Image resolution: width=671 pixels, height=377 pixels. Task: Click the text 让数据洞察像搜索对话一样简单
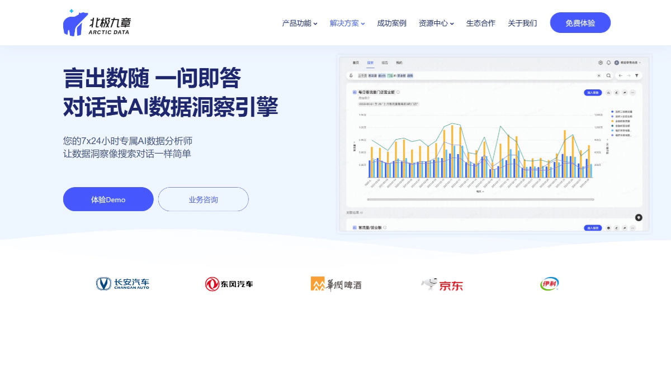(x=127, y=154)
